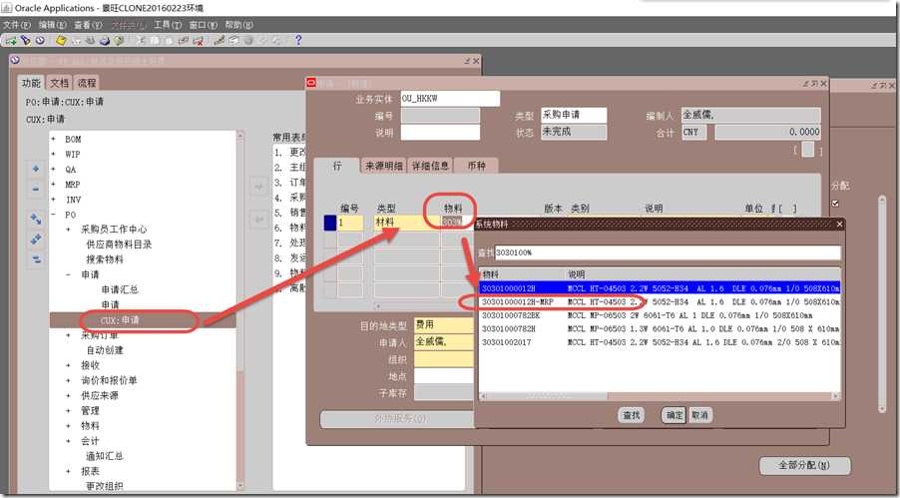900x498 pixels.
Task: Expand the MRP tree node
Action: coord(53,185)
